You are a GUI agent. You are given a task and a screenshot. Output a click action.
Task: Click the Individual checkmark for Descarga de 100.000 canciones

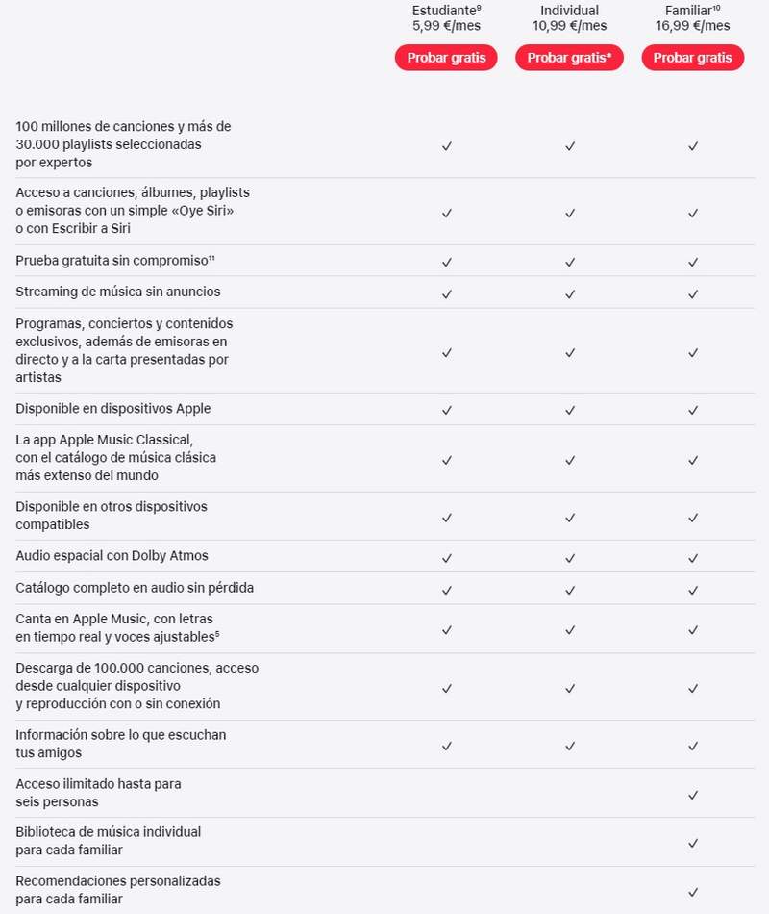pos(570,688)
